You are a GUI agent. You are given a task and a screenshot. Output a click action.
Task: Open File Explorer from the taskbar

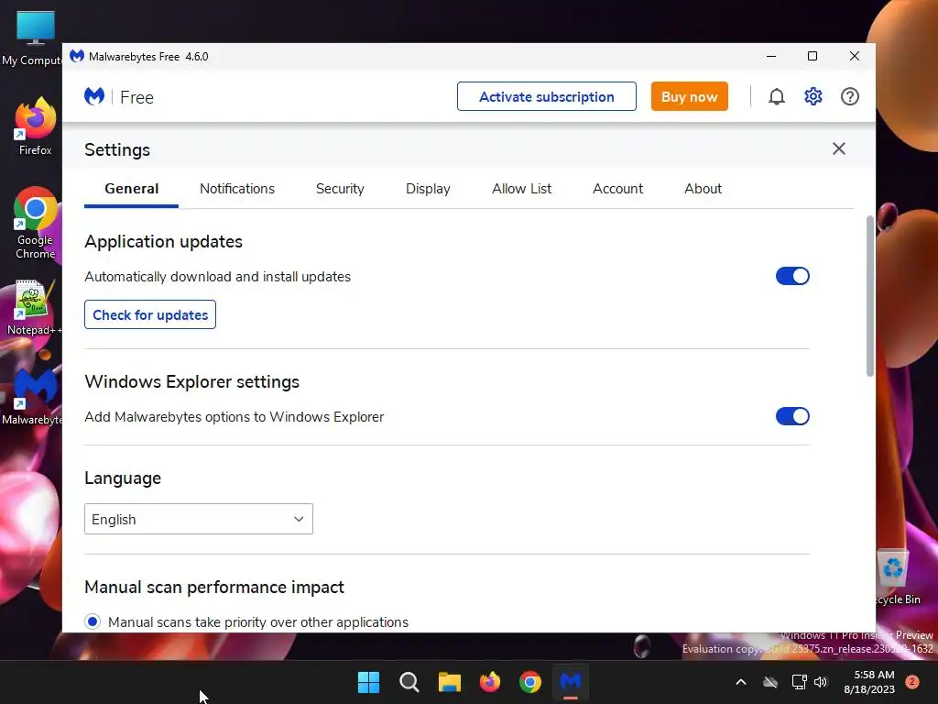449,682
